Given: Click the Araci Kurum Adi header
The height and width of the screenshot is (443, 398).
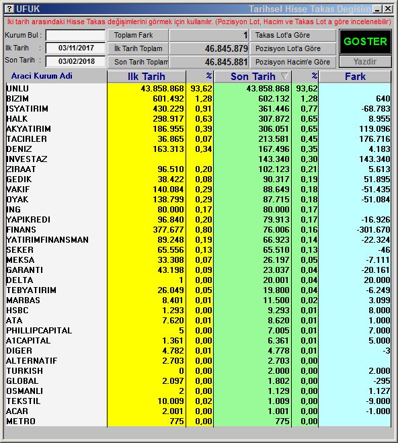Looking at the screenshot, I should click(42, 76).
